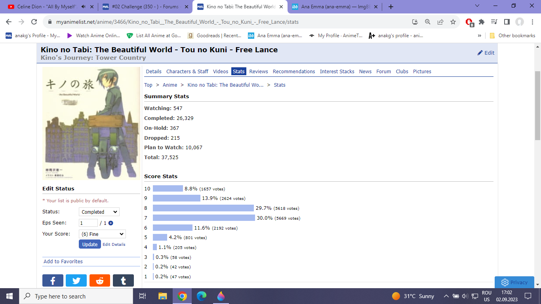Switch to the Details tab
The height and width of the screenshot is (304, 541).
coord(154,72)
